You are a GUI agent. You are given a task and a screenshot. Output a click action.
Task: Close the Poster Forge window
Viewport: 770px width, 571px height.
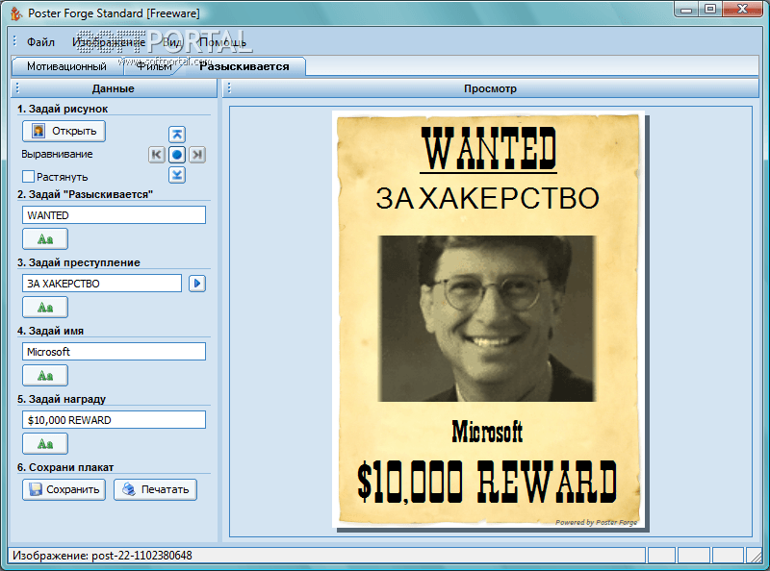(742, 10)
